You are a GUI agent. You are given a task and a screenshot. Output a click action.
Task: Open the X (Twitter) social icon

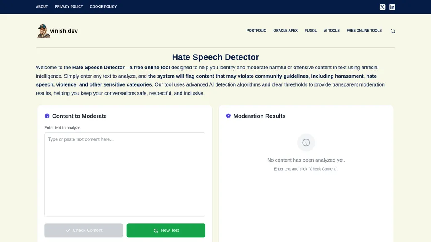382,7
